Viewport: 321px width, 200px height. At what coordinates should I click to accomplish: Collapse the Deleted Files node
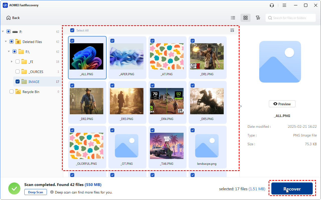click(x=6, y=42)
